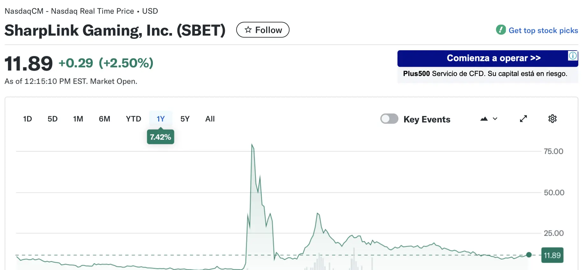Click Comienza a operar ad banner
The image size is (585, 270).
[x=488, y=58]
